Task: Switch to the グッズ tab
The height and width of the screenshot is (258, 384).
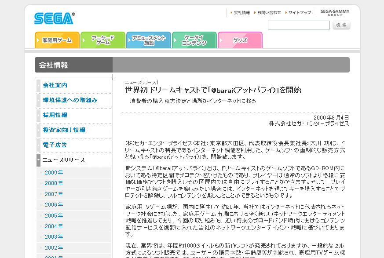Action: (x=240, y=40)
